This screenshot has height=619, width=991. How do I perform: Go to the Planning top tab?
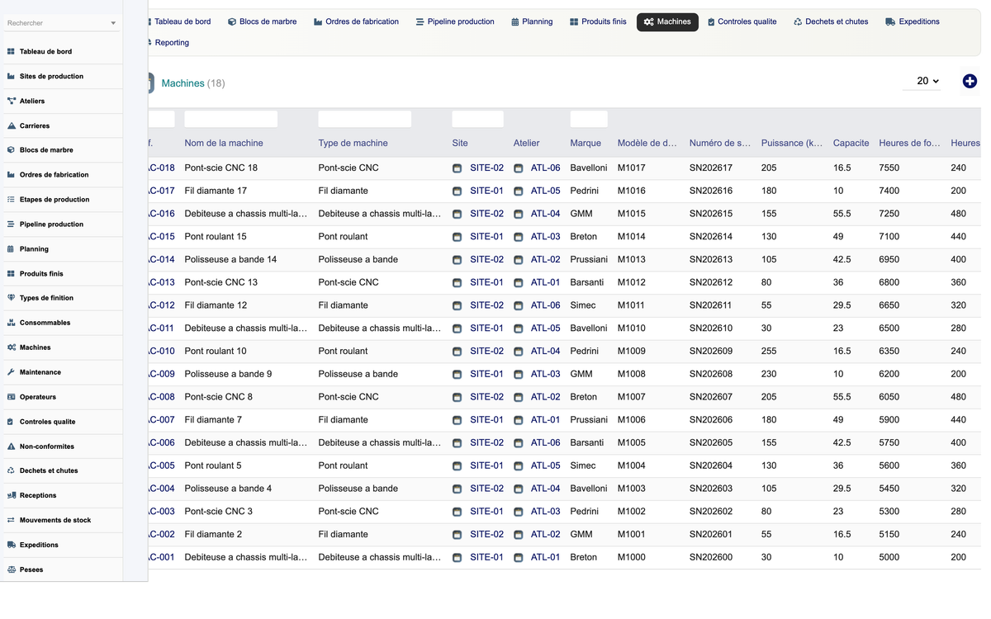click(x=532, y=22)
